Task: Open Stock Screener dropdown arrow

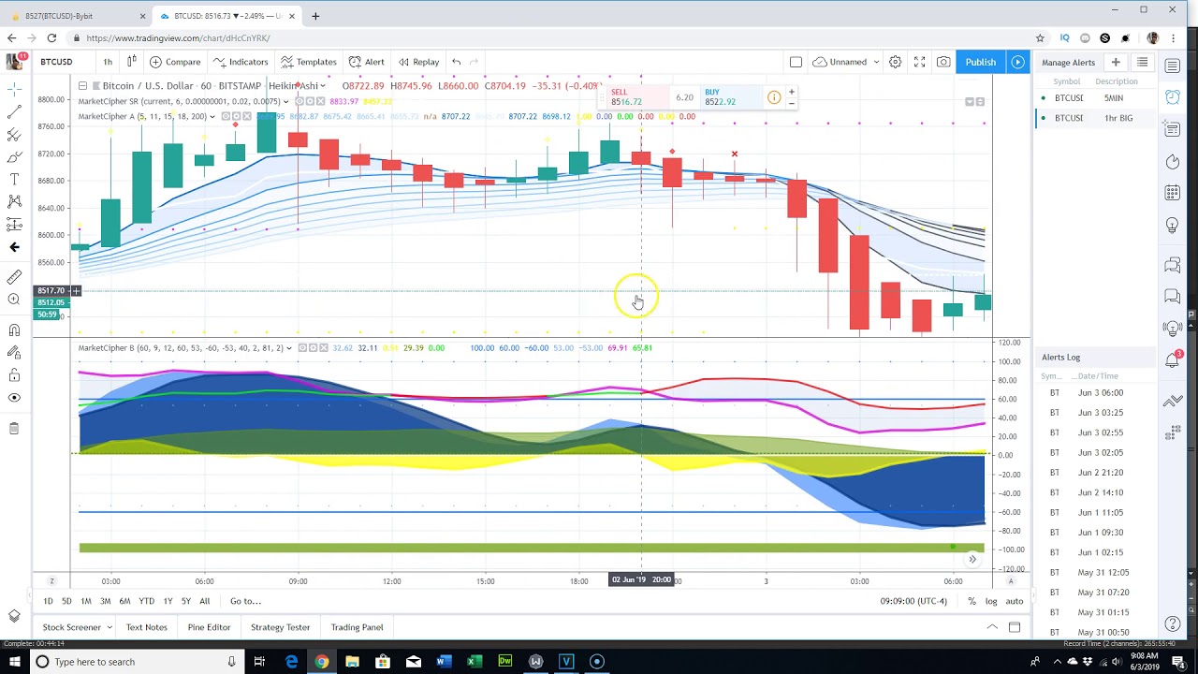Action: click(x=110, y=627)
